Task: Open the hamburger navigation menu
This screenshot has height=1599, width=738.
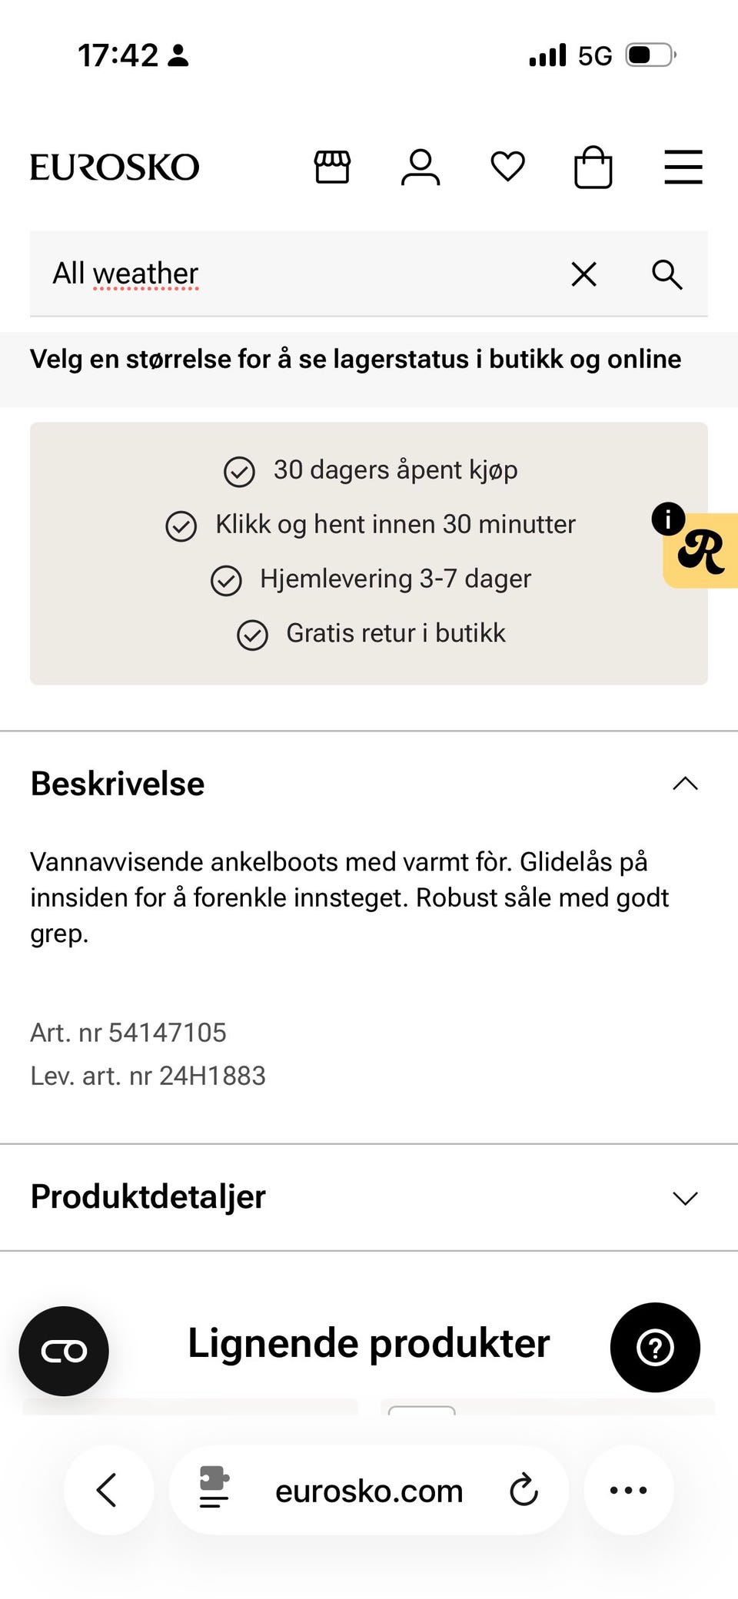Action: [683, 166]
